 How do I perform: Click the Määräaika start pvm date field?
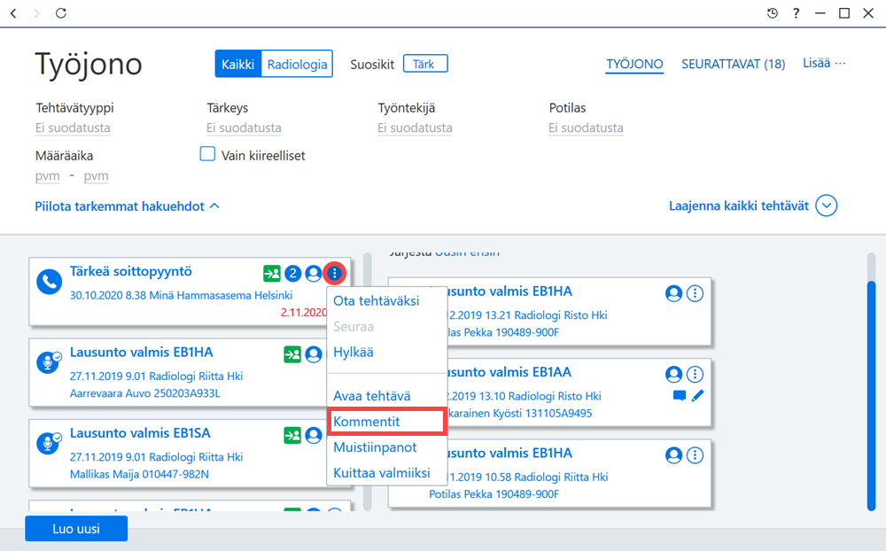[x=48, y=175]
